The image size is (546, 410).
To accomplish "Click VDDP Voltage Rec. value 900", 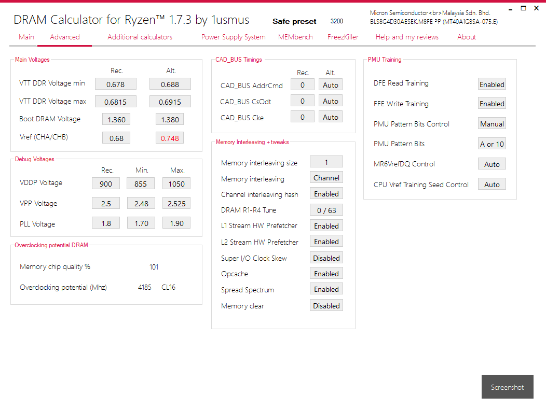I will coord(106,183).
